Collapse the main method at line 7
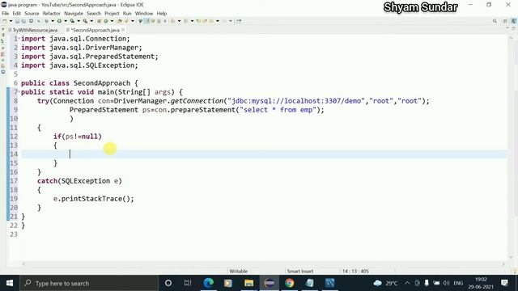This screenshot has width=518, height=291. click(x=19, y=91)
